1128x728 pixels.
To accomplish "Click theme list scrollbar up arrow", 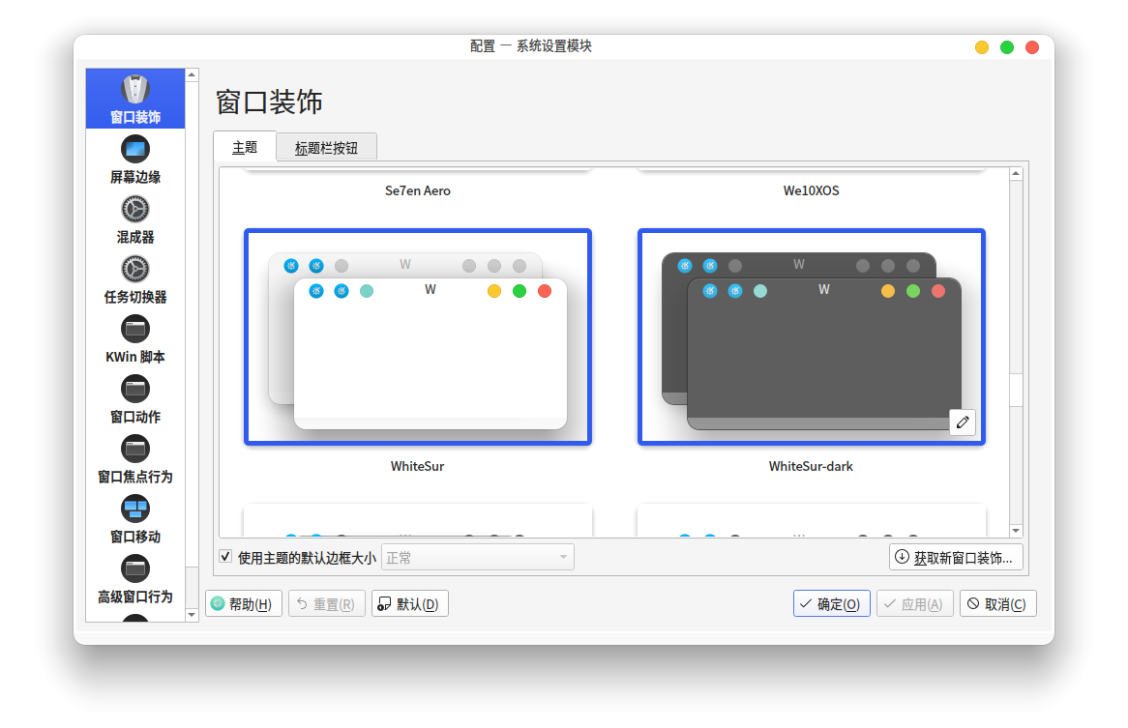I will pyautogui.click(x=1016, y=174).
